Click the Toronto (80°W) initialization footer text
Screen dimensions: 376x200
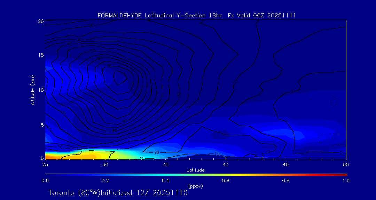[x=118, y=193]
